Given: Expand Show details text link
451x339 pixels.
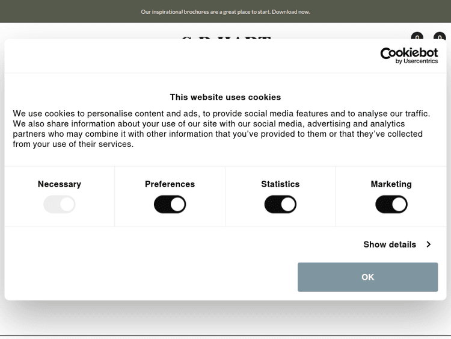Looking at the screenshot, I should (x=390, y=244).
